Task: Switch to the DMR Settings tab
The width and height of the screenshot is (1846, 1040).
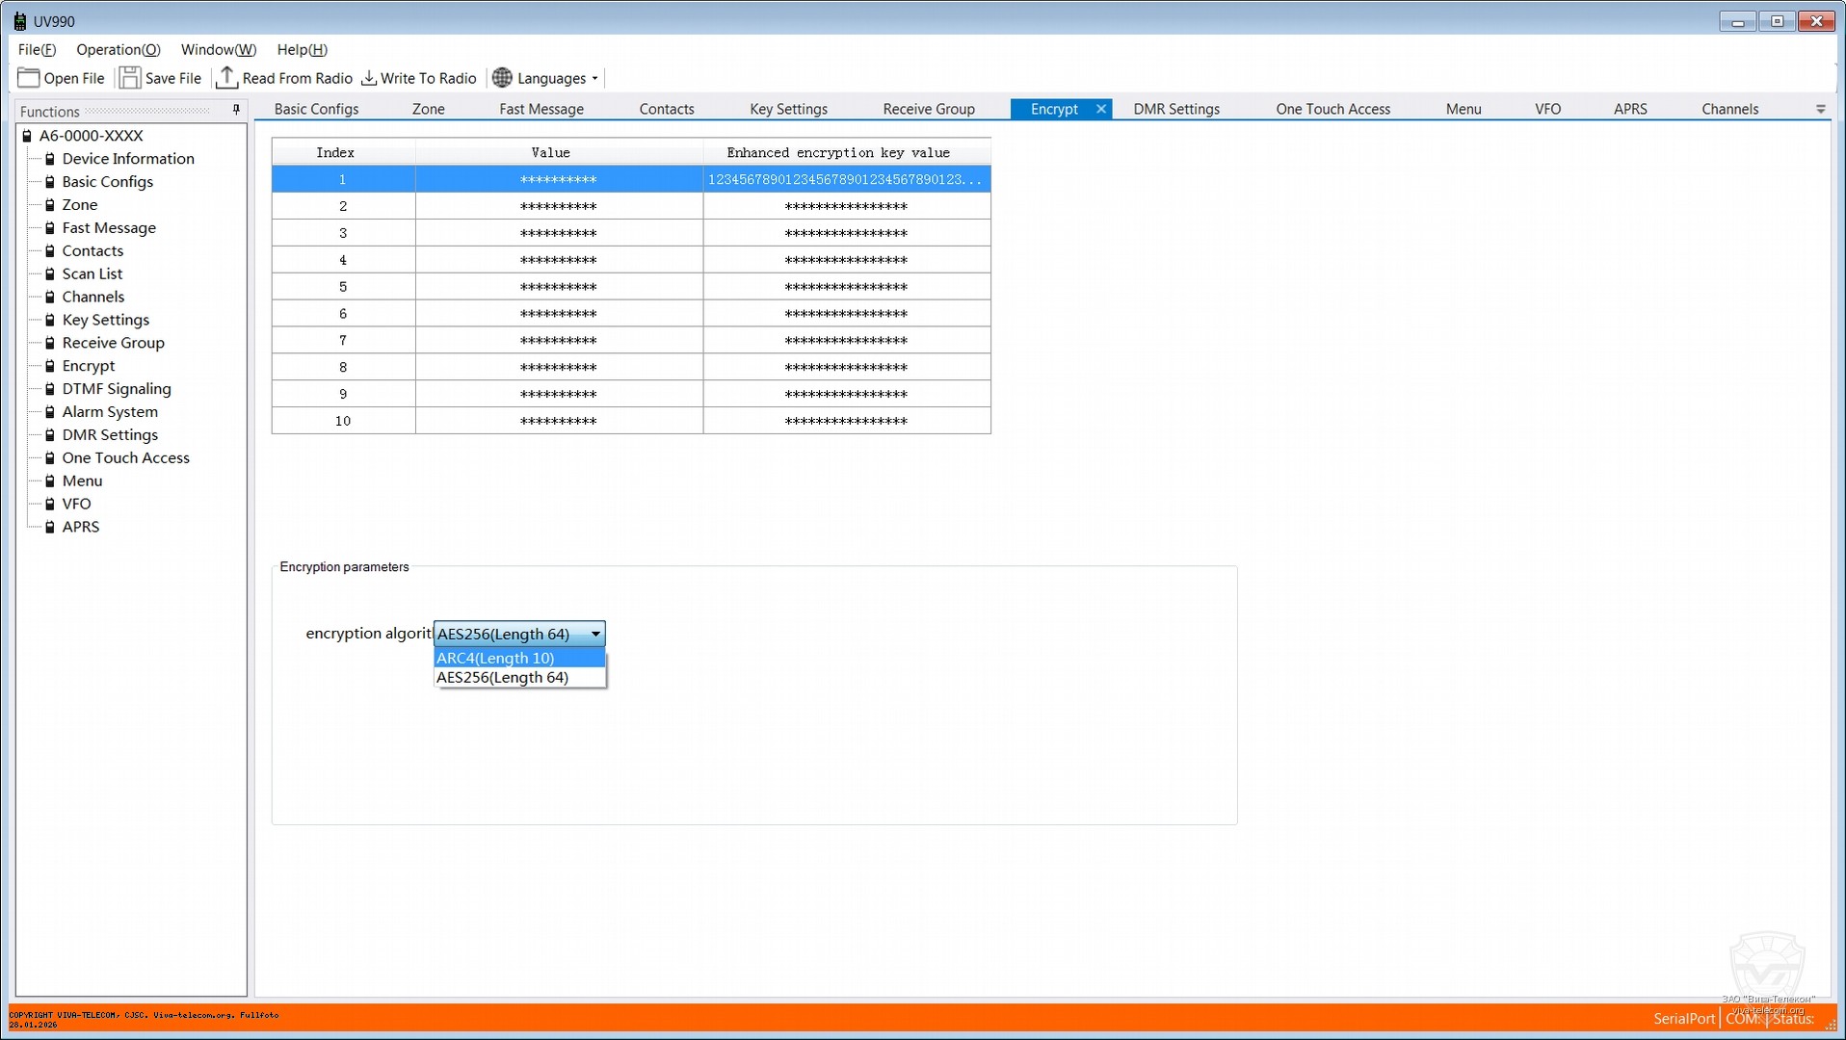Action: pos(1175,109)
